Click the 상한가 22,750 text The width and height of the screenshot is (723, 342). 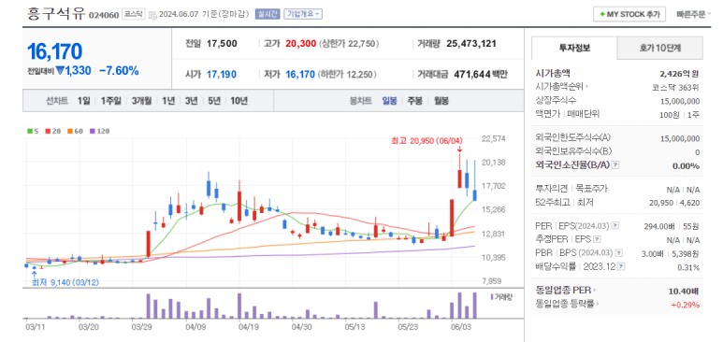click(349, 44)
